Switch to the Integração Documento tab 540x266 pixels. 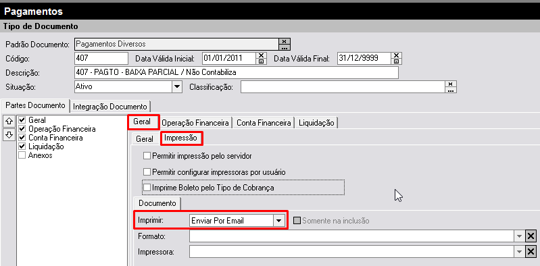tap(110, 106)
